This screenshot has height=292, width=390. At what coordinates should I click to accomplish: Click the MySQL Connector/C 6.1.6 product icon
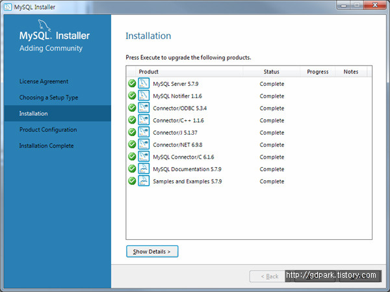(x=144, y=156)
